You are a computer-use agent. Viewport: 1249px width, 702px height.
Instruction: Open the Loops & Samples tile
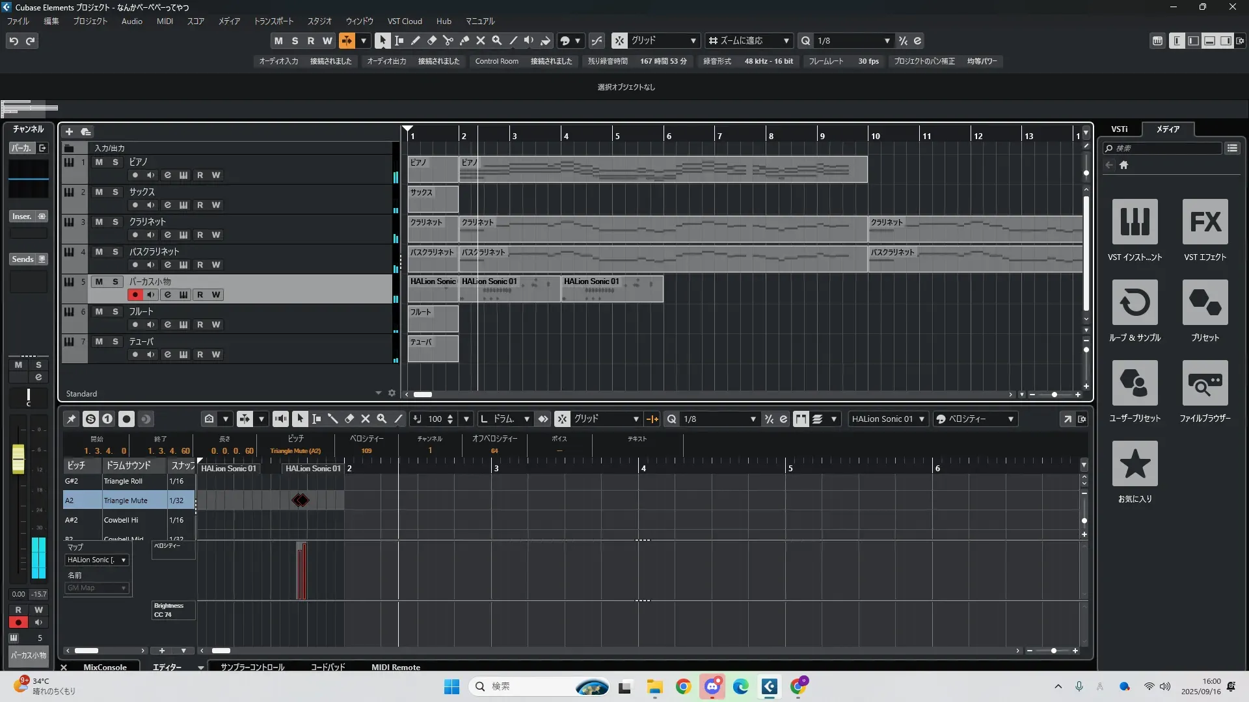[1135, 302]
